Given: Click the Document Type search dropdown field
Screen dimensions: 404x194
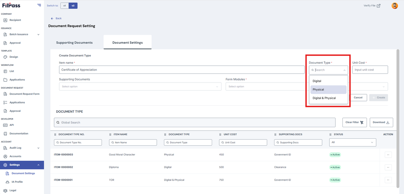Looking at the screenshot, I should (x=328, y=70).
